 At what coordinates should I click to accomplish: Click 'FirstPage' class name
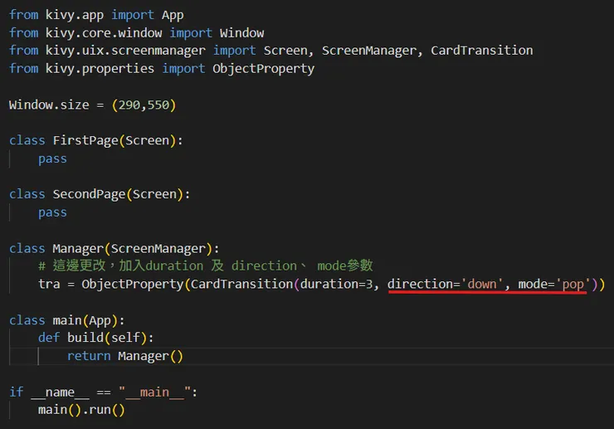(85, 141)
